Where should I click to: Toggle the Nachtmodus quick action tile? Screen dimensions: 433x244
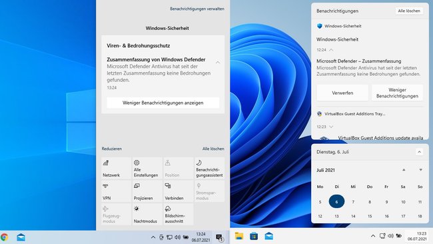147,214
